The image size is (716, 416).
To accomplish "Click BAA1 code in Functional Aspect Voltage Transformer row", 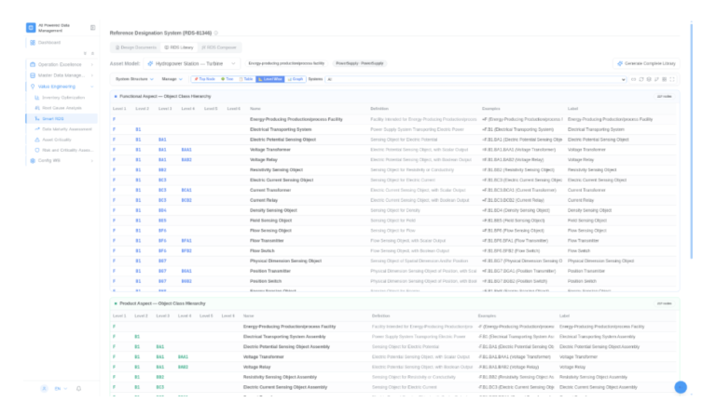I will pyautogui.click(x=186, y=150).
